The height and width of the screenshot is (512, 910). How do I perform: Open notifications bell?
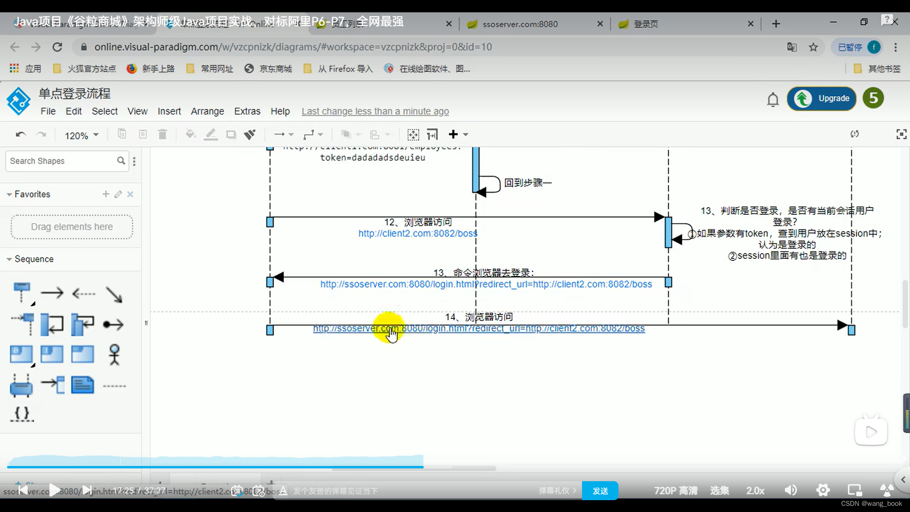click(773, 100)
